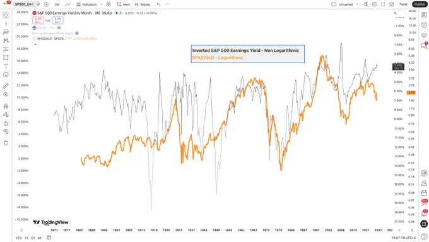Open the 3M time interval menu

57,4
